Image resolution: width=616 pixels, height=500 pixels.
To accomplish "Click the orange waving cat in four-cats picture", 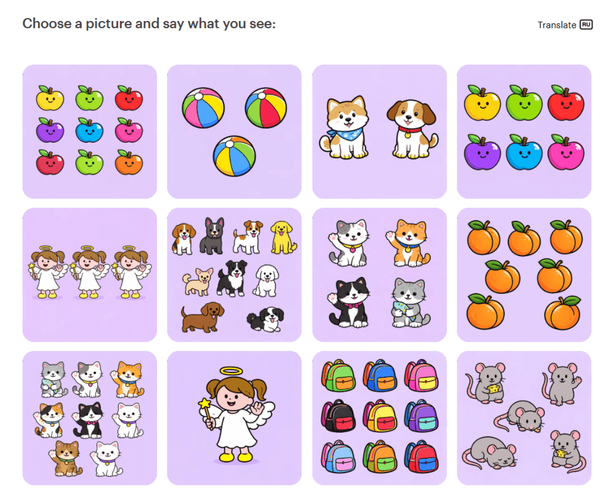I will (407, 243).
